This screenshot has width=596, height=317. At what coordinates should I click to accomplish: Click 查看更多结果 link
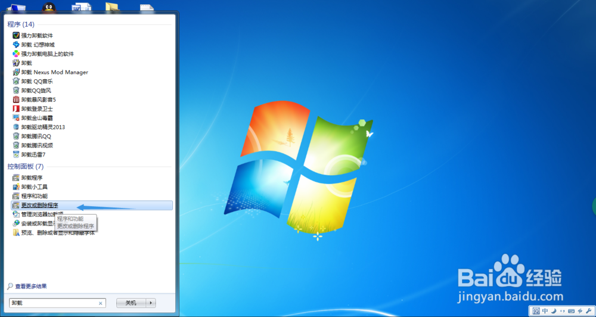(x=31, y=286)
